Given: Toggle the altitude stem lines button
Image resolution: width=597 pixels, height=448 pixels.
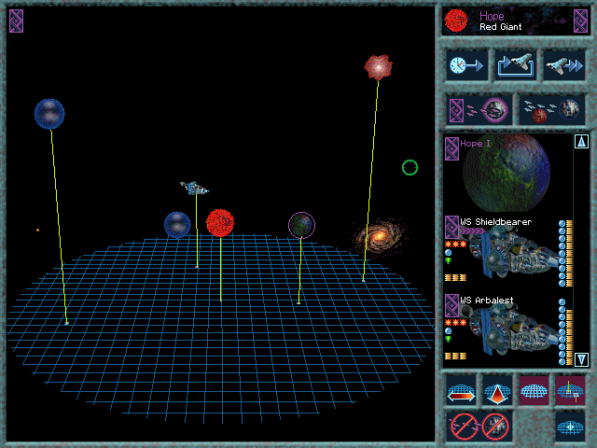Looking at the screenshot, I should point(570,391).
